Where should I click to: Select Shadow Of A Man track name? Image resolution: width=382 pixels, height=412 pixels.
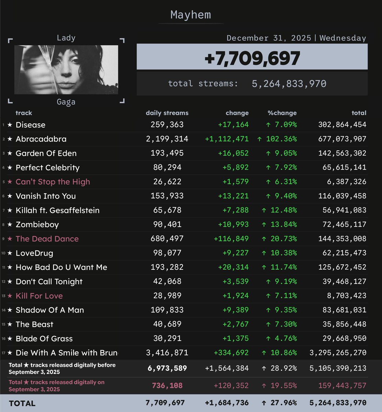pyautogui.click(x=50, y=310)
